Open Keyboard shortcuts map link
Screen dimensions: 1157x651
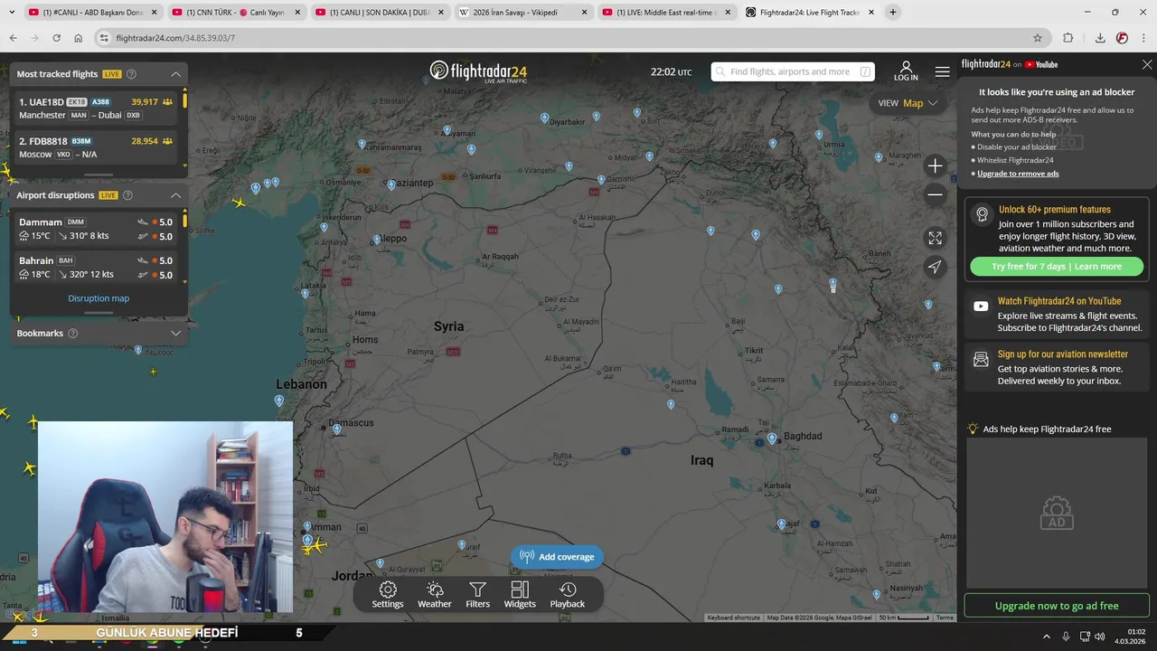coord(733,618)
